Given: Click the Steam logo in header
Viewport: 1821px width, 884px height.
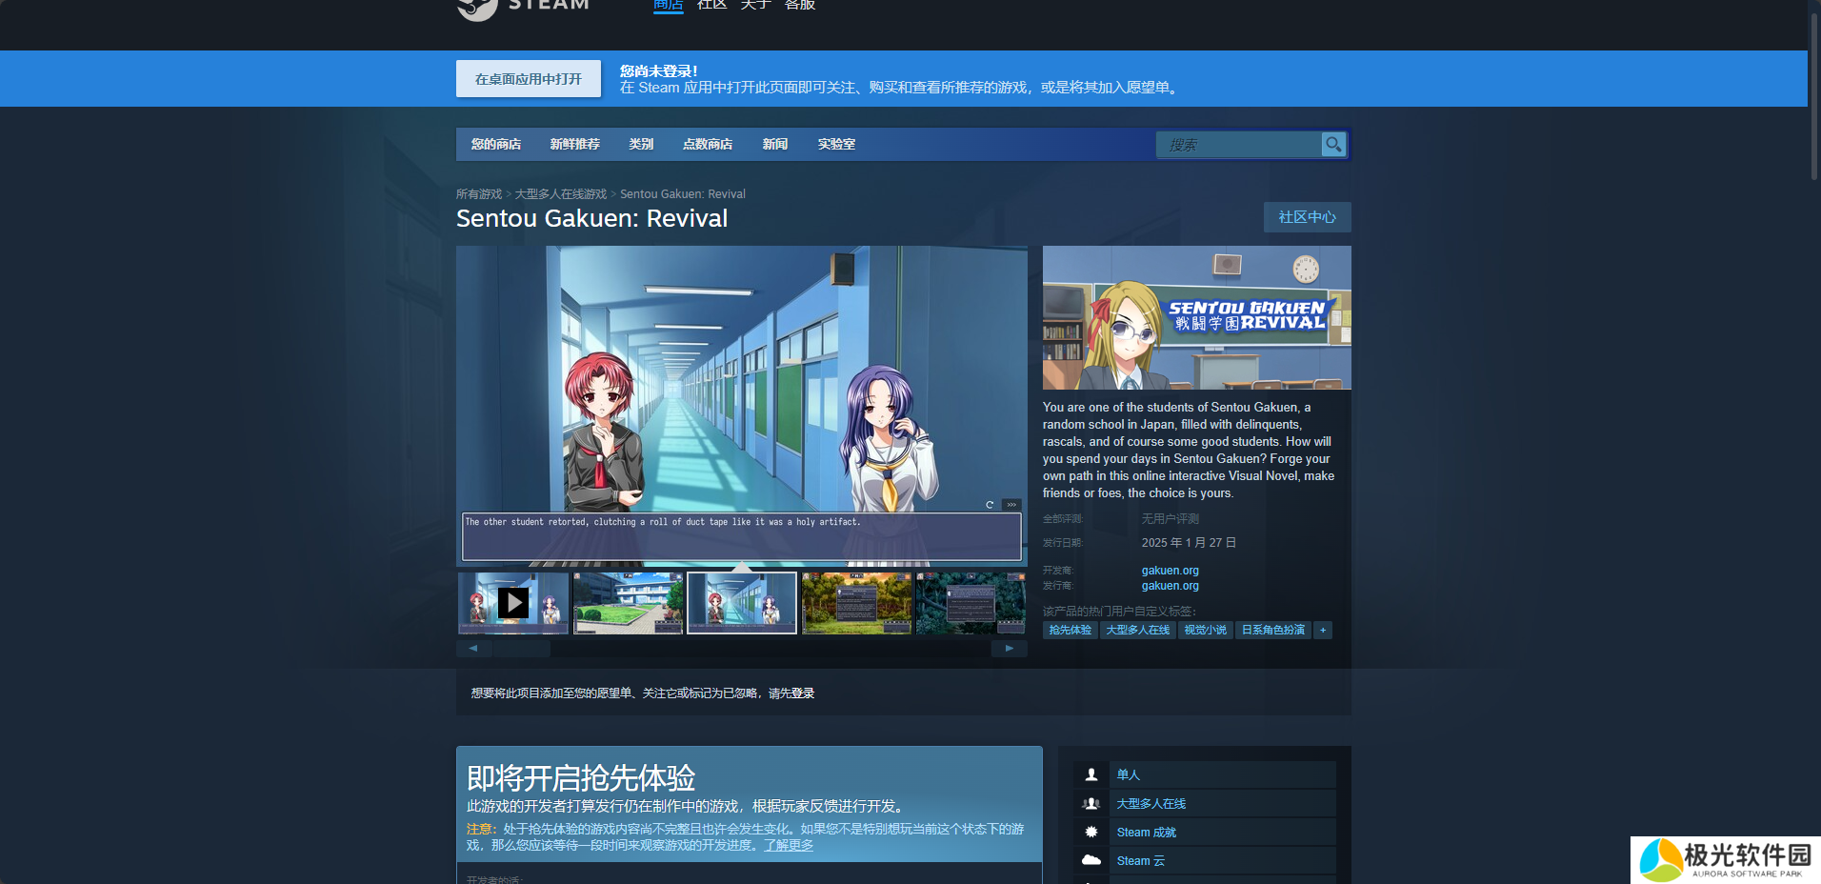Looking at the screenshot, I should tap(477, 8).
